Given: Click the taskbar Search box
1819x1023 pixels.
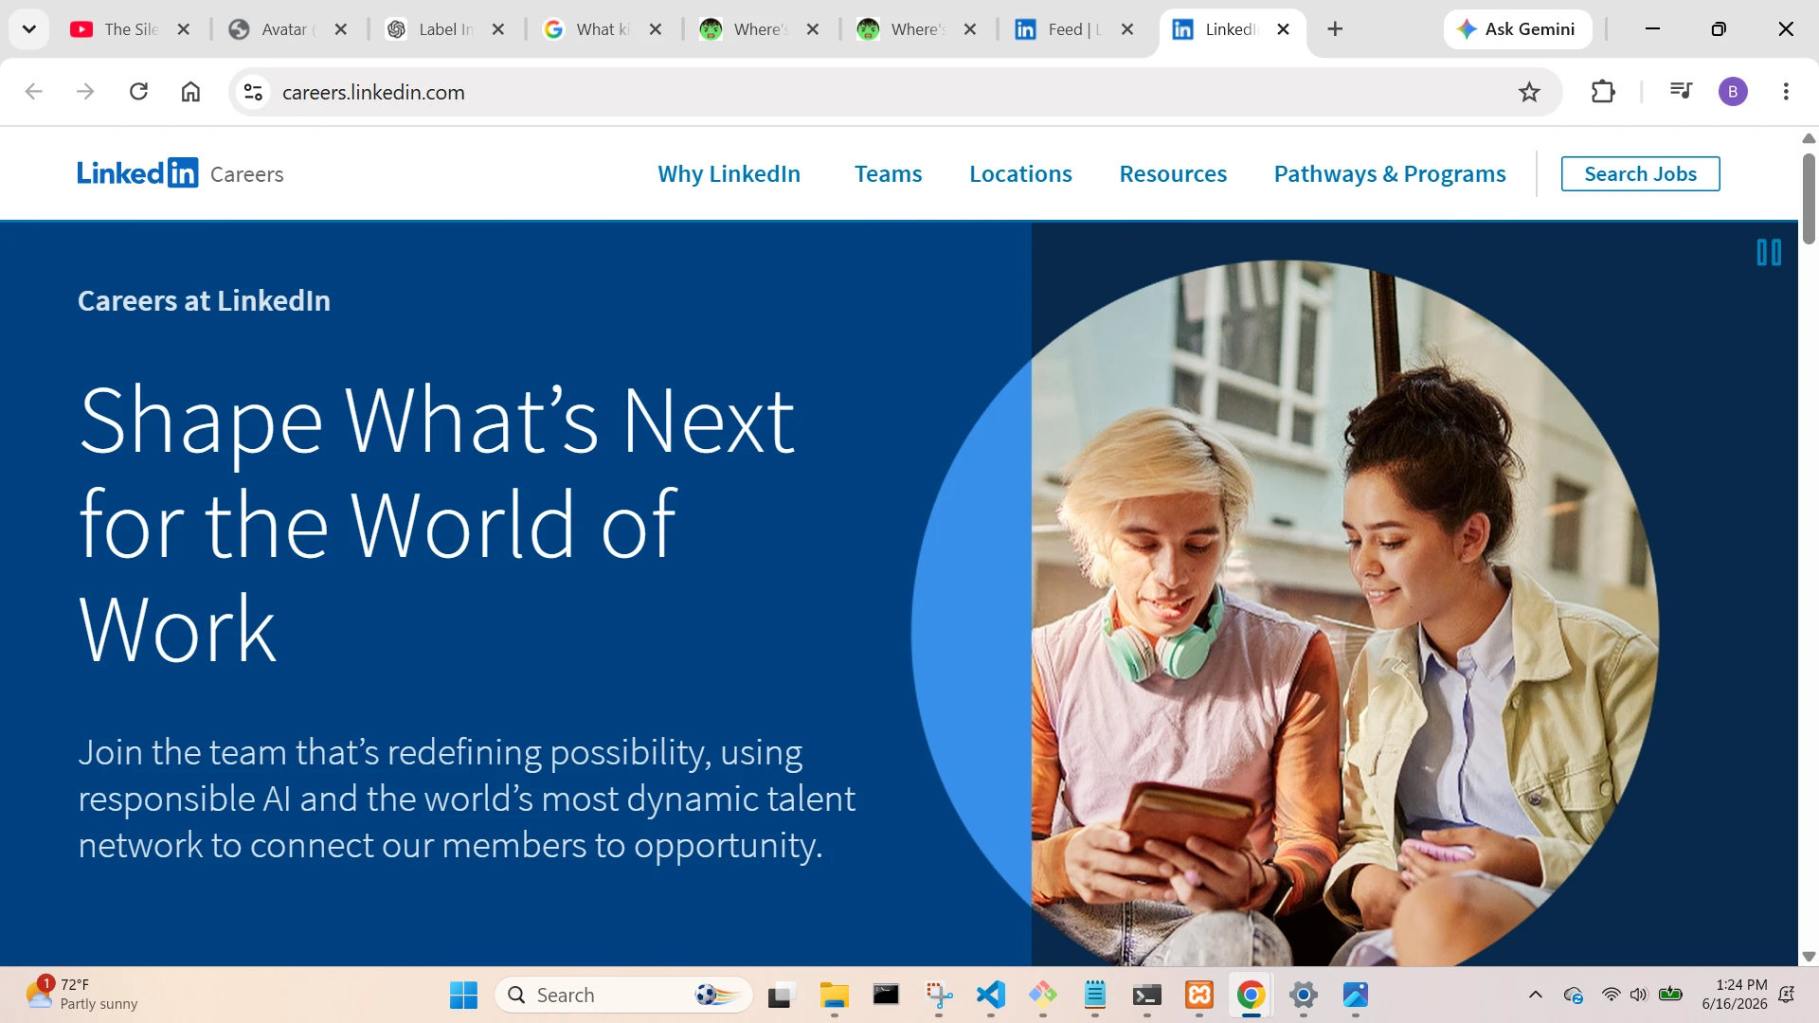Looking at the screenshot, I should (x=623, y=995).
